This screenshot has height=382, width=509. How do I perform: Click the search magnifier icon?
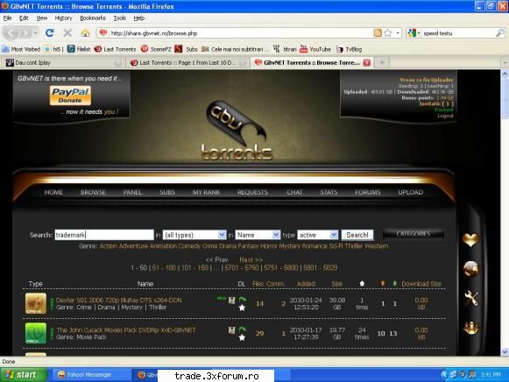pyautogui.click(x=500, y=32)
